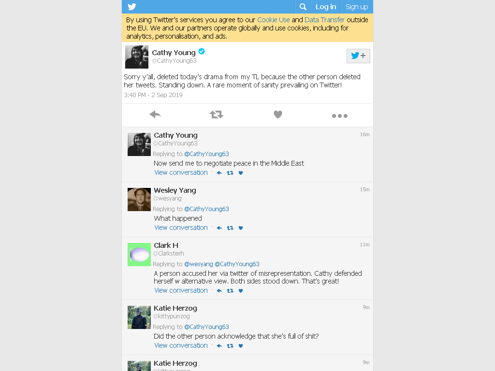Like Wesley Yang's 'What happened' reply
495x371 pixels.
coord(241,228)
